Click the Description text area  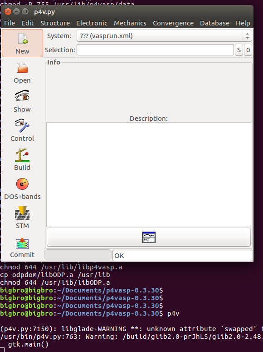[x=149, y=175]
